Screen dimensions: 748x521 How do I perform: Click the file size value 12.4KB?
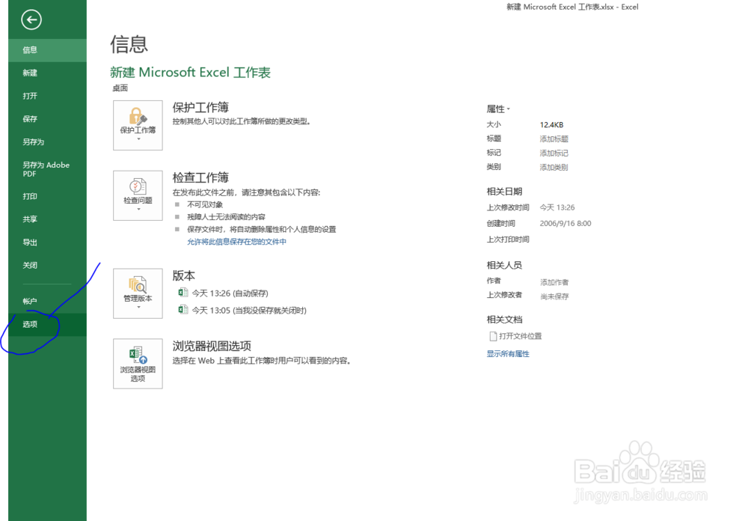coord(551,125)
